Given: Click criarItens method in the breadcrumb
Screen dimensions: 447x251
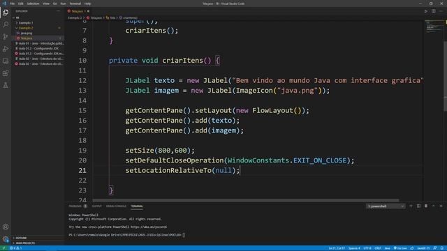Looking at the screenshot, I should [x=129, y=17].
